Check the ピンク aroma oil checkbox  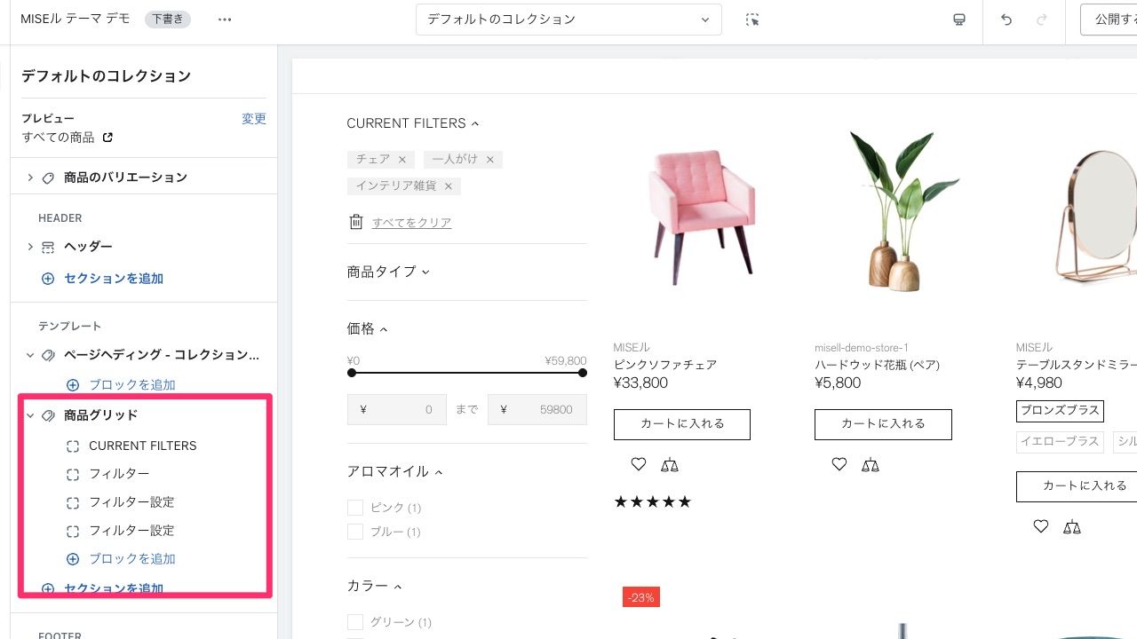pyautogui.click(x=355, y=508)
